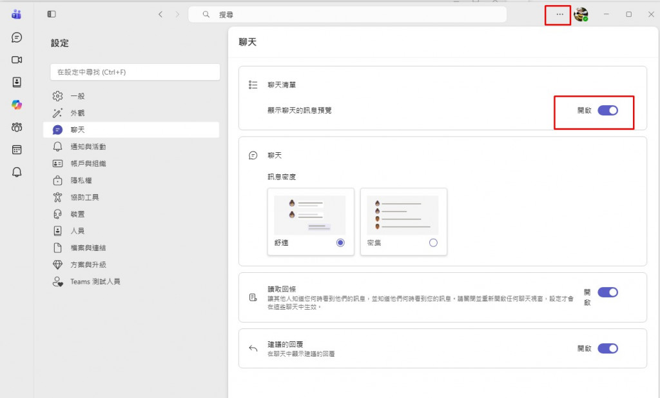Click the 裝置 headset icon
This screenshot has width=660, height=398.
(x=57, y=214)
